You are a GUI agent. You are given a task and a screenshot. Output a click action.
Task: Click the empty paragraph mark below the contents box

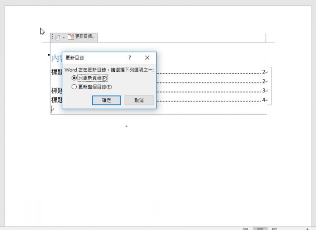127,126
